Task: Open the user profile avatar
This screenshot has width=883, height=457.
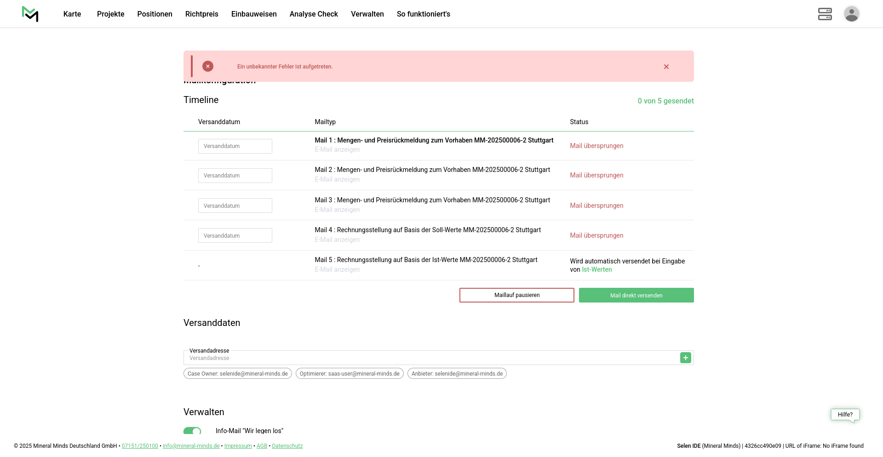Action: [x=851, y=14]
